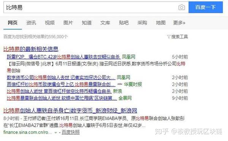Expand the 更多» menu
Viewport: 228px width, 141px height.
pyautogui.click(x=179, y=23)
